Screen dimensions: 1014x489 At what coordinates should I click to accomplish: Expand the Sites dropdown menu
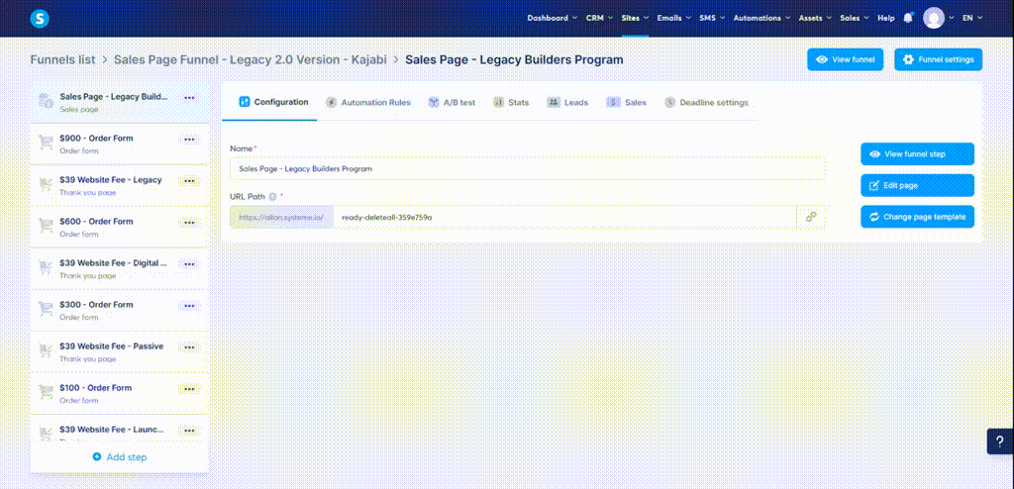pos(635,18)
